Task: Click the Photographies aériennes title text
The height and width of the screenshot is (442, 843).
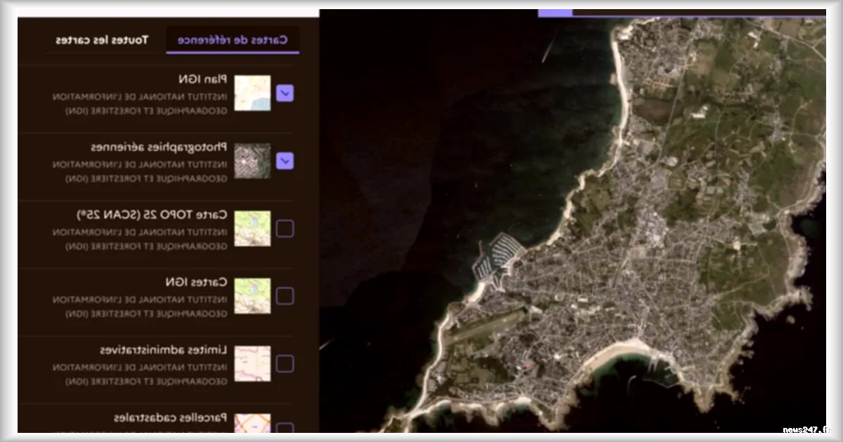Action: tap(159, 147)
